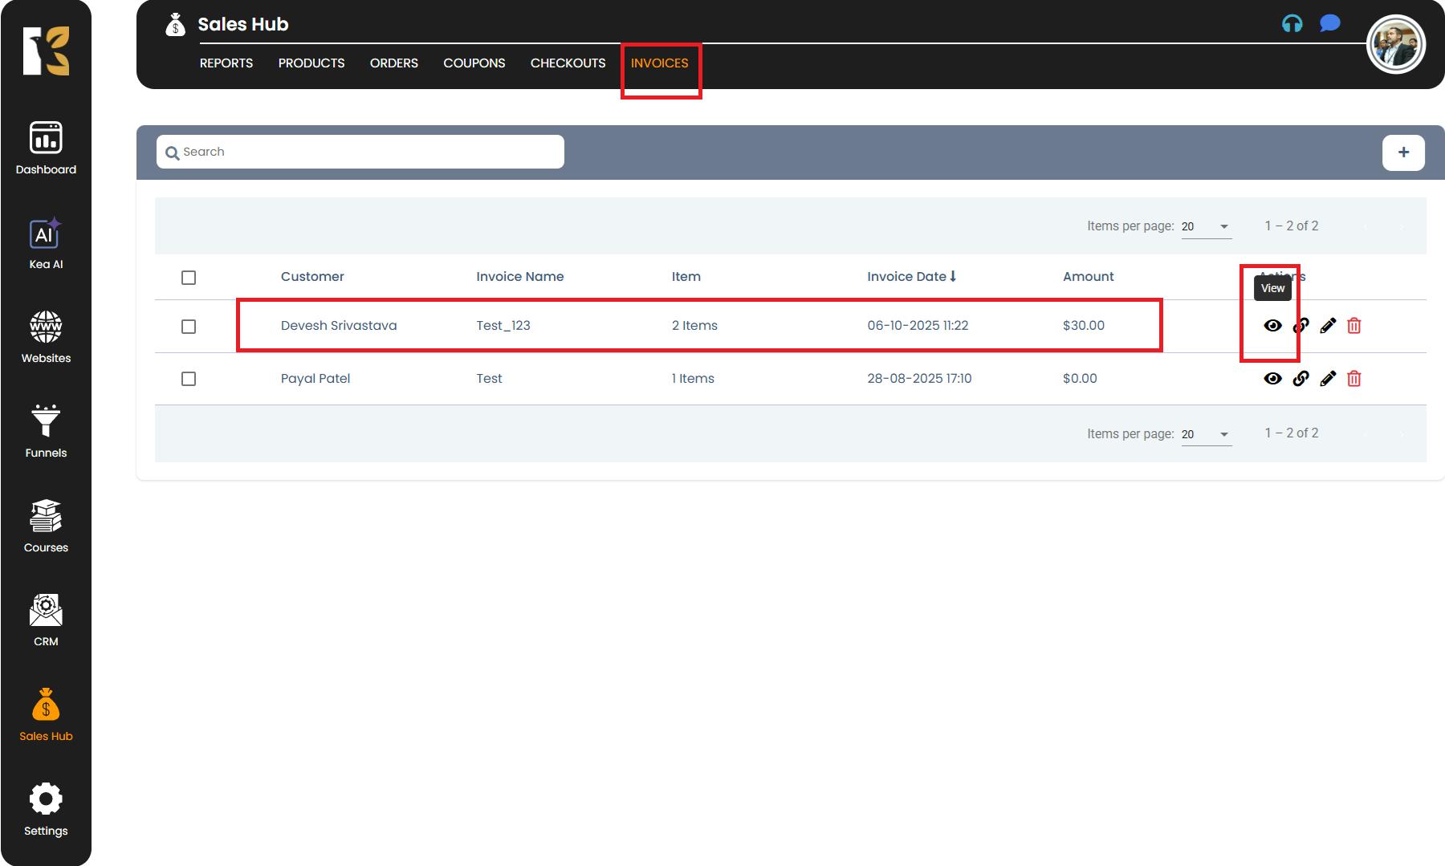
Task: Click the user profile avatar
Action: coord(1395,44)
